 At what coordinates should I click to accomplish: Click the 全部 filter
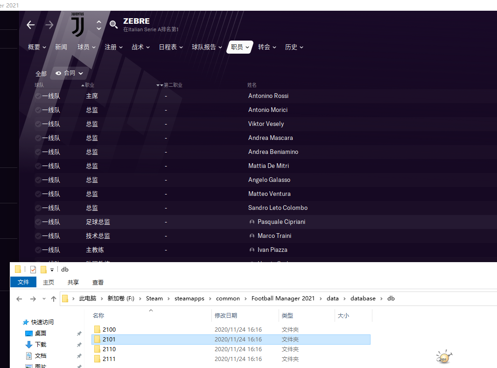click(41, 74)
